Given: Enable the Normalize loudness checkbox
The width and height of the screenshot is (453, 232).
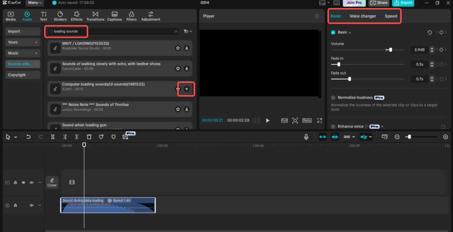Looking at the screenshot, I should [x=333, y=97].
